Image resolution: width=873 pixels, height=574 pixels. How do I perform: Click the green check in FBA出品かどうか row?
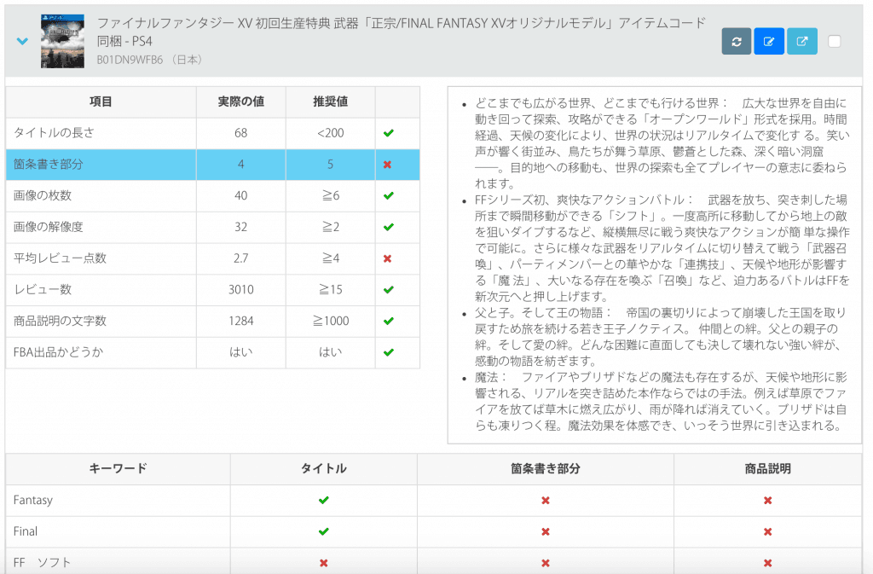[x=389, y=352]
